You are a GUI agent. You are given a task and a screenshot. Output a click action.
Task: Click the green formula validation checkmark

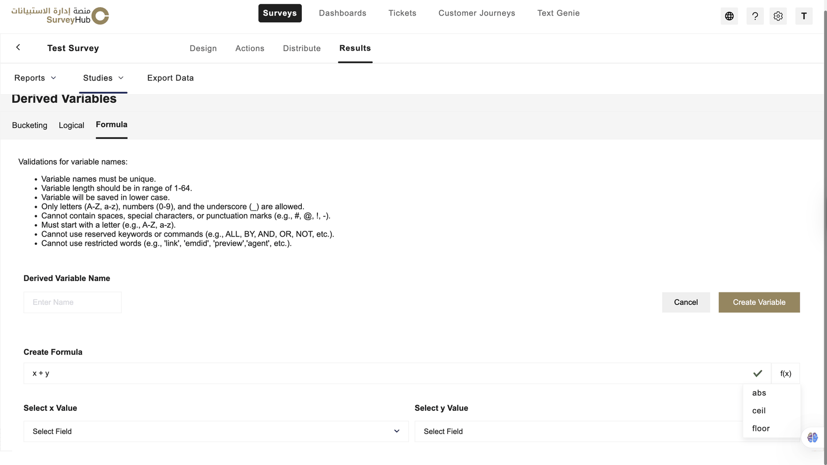758,373
